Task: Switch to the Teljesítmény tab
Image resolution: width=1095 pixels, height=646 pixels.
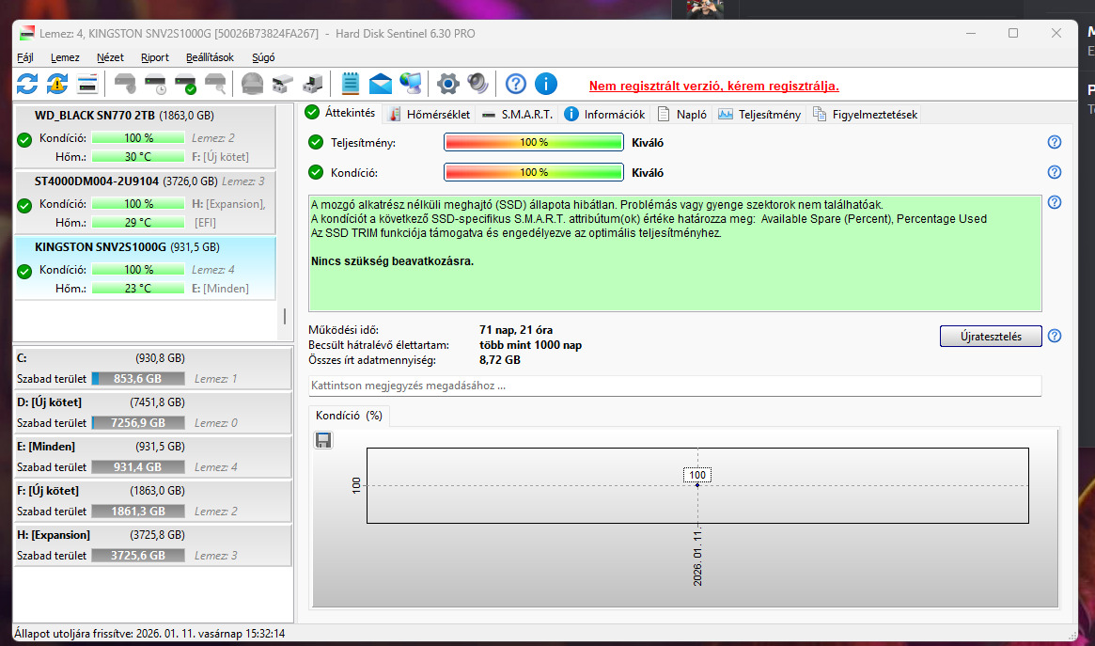Action: (759, 115)
